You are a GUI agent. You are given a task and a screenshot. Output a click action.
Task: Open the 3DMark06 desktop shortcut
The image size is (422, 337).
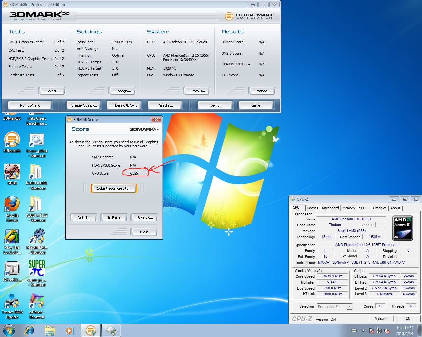(x=12, y=142)
